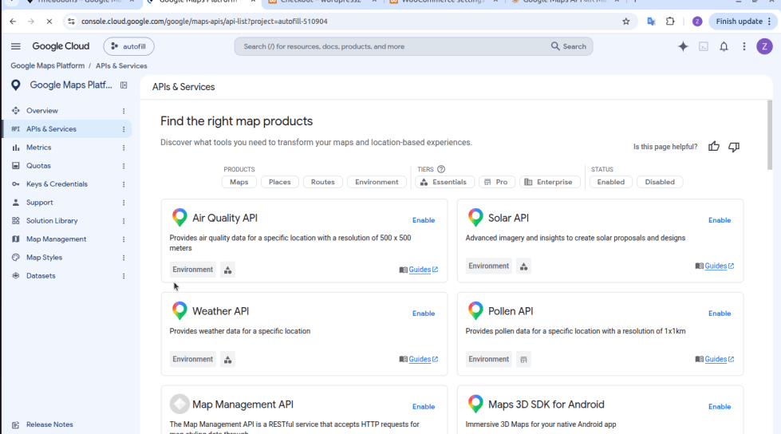
Task: Toggle the Disabled status filter chip
Action: coord(660,182)
